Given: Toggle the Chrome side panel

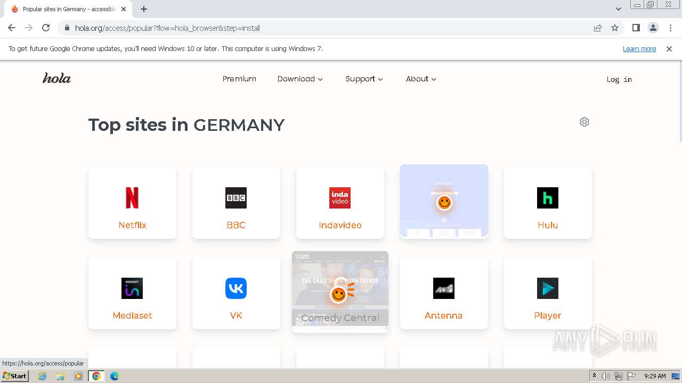Looking at the screenshot, I should point(636,28).
